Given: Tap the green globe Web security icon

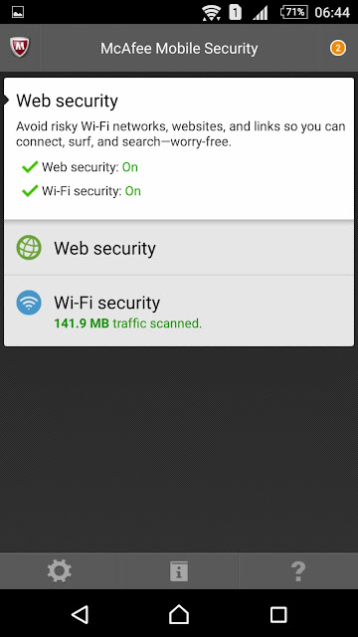Looking at the screenshot, I should [x=29, y=248].
